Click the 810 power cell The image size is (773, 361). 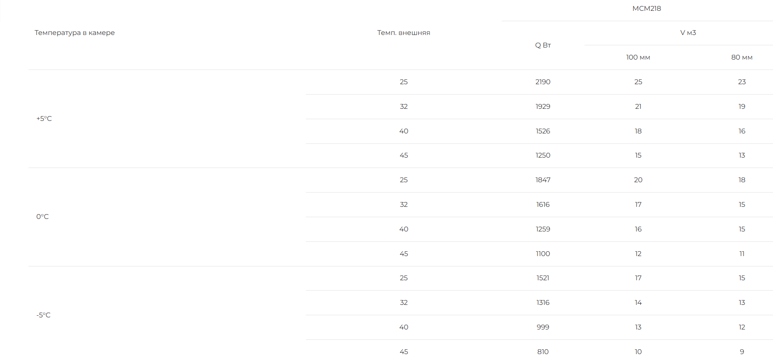tap(543, 352)
